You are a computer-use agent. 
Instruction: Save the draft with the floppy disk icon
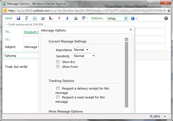18,18
